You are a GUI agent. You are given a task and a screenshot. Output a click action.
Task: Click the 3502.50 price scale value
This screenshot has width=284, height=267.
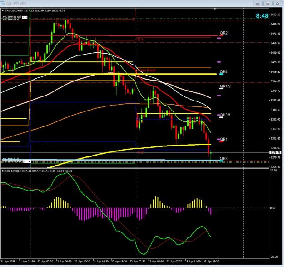click(275, 15)
